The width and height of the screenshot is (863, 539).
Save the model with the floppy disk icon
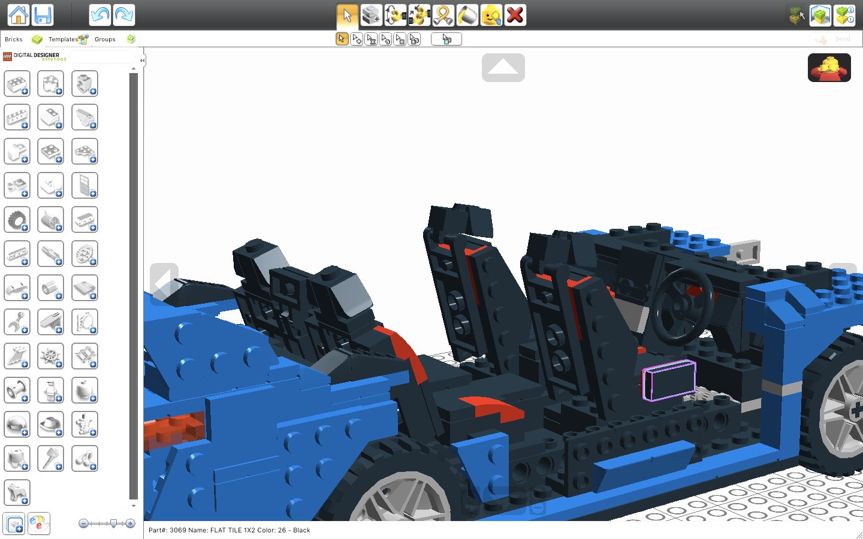click(x=43, y=15)
